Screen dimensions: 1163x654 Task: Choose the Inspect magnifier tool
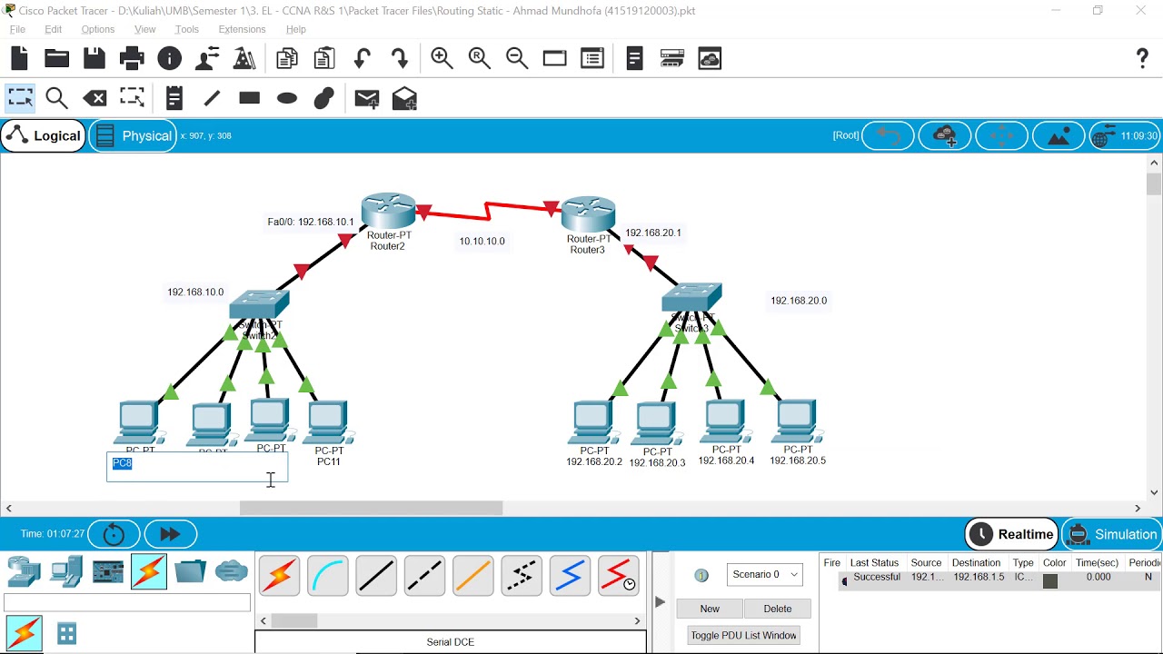click(x=57, y=98)
